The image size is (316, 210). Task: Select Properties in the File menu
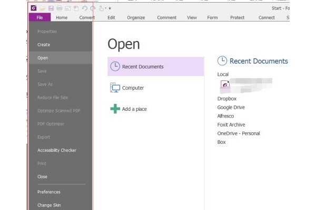[61, 31]
